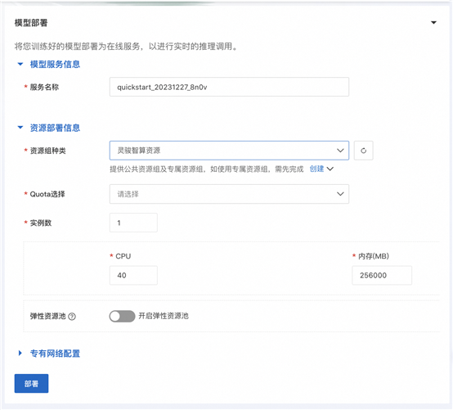453x410 pixels.
Task: Click the 创建 link
Action: 316,169
